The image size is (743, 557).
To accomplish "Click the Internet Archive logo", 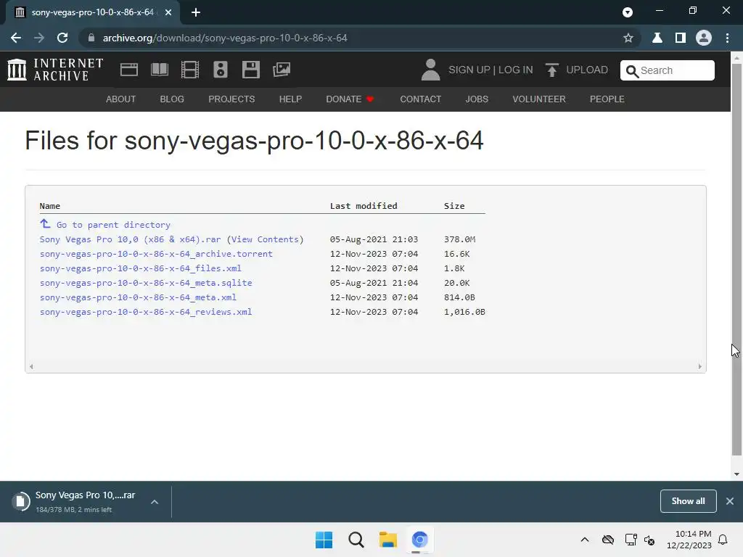I will [55, 70].
